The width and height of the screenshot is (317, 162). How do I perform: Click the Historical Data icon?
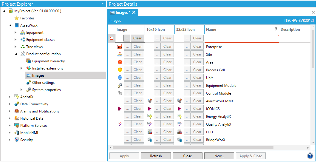[17, 118]
